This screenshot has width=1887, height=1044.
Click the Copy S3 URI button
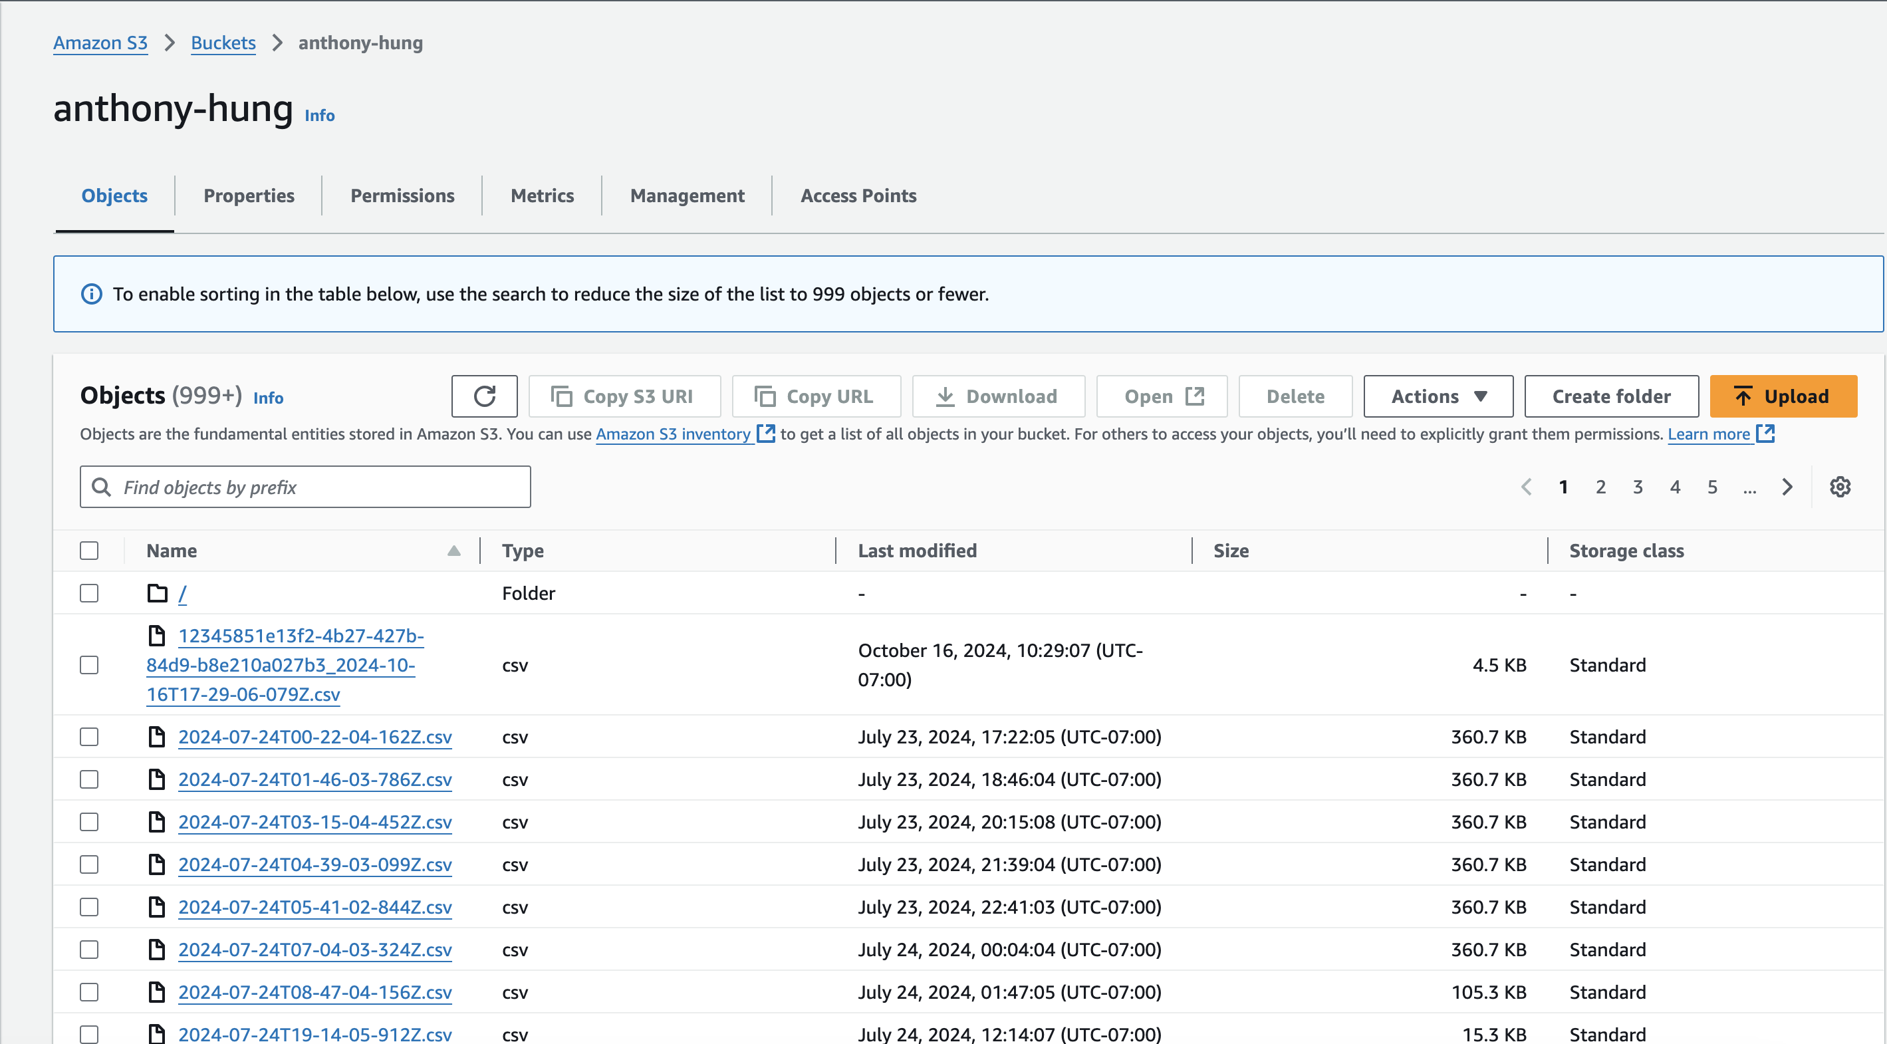pyautogui.click(x=625, y=396)
